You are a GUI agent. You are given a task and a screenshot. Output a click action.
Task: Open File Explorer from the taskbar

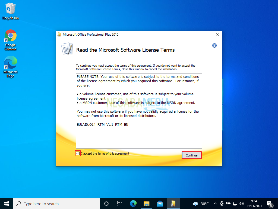pyautogui.click(x=146, y=203)
